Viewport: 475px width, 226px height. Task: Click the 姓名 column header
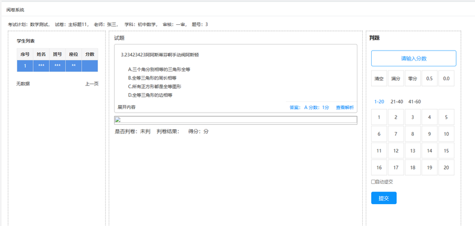[41, 54]
